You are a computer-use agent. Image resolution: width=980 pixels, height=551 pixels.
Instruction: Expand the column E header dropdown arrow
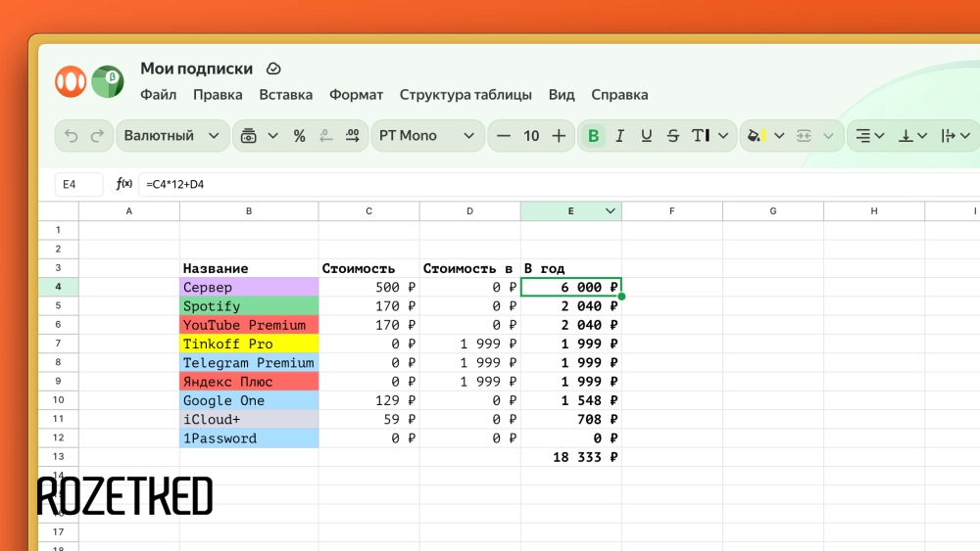point(611,210)
